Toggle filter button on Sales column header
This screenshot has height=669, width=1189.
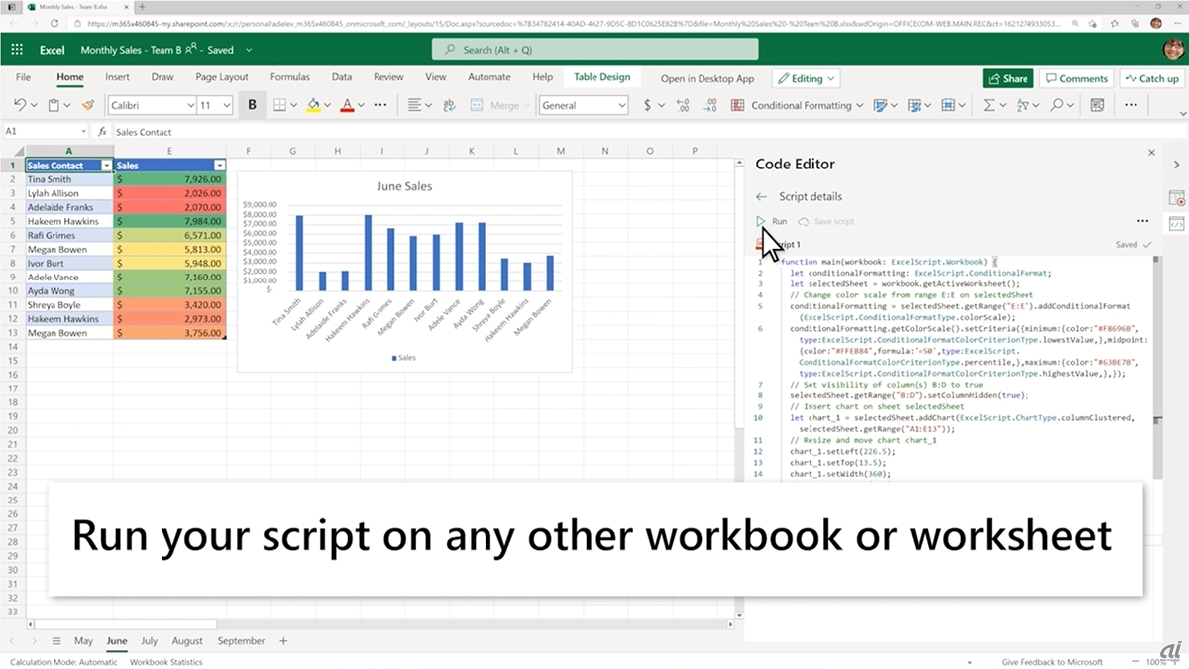220,166
